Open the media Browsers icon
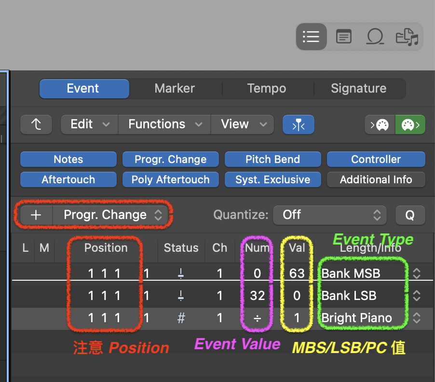The height and width of the screenshot is (382, 435). pos(407,37)
